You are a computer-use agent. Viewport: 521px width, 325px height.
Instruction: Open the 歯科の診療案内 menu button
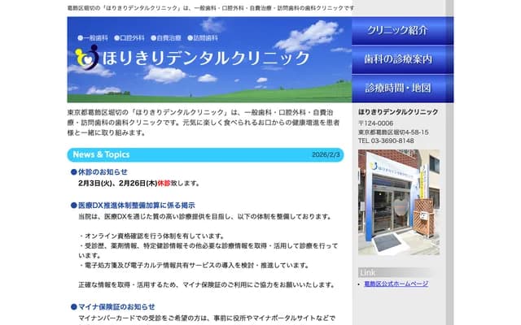tap(398, 59)
